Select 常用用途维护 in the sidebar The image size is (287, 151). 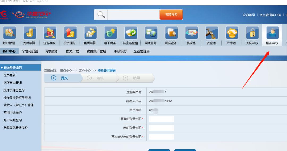click(13, 113)
